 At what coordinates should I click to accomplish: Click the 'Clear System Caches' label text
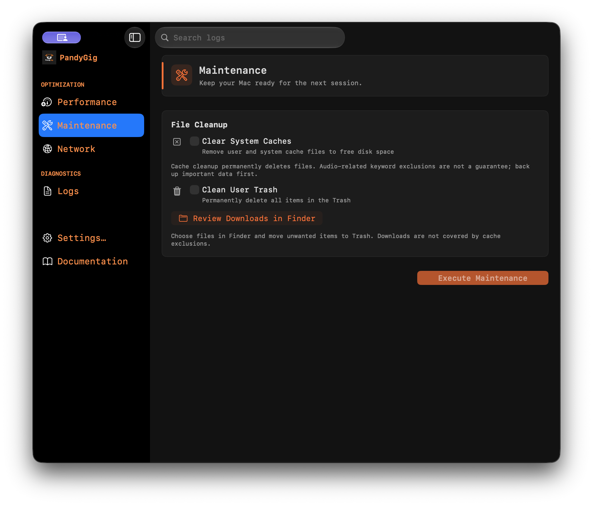point(247,141)
